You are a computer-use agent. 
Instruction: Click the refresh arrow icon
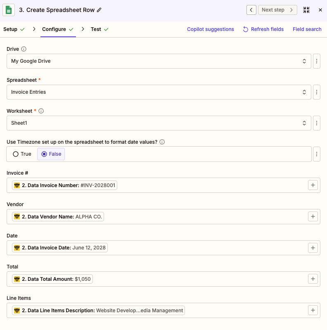click(x=246, y=29)
